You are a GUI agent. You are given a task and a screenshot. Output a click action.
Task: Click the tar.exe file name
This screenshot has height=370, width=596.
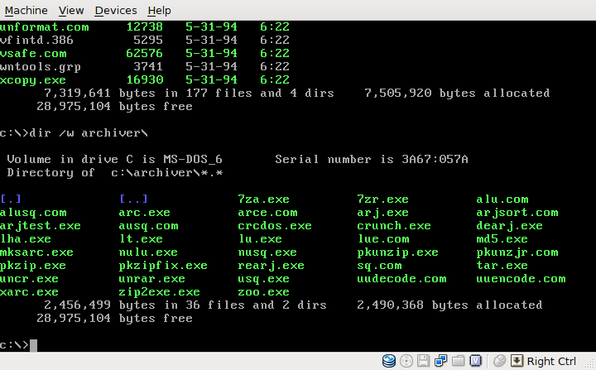[502, 266]
